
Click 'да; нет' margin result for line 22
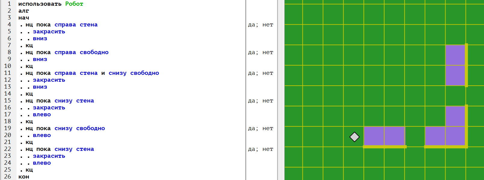tap(260, 149)
